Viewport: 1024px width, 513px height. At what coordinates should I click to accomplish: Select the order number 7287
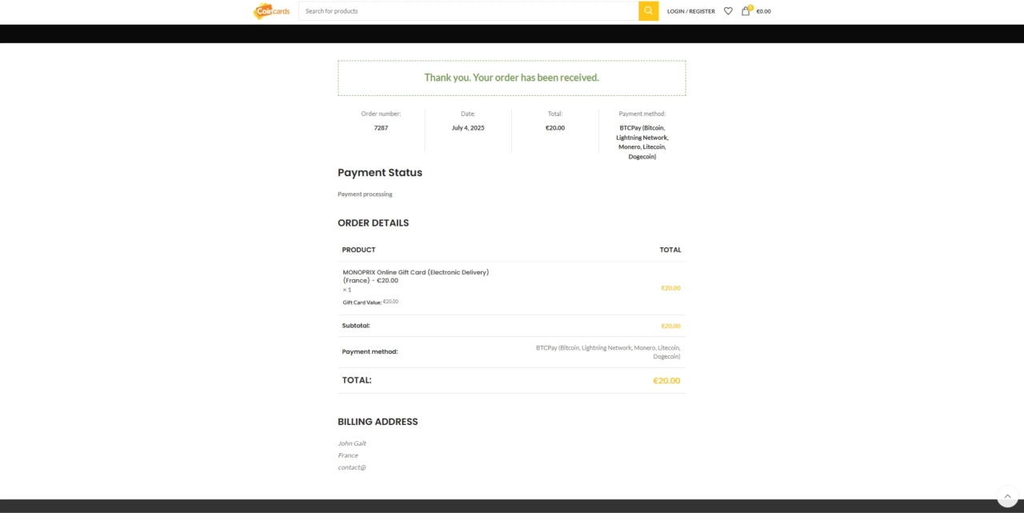[381, 128]
